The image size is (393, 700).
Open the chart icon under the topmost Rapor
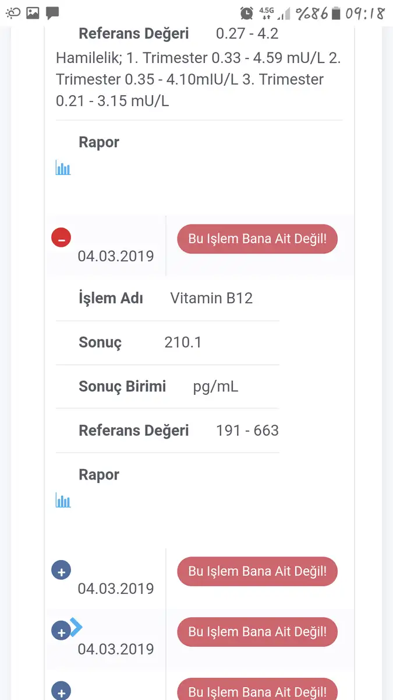[63, 168]
